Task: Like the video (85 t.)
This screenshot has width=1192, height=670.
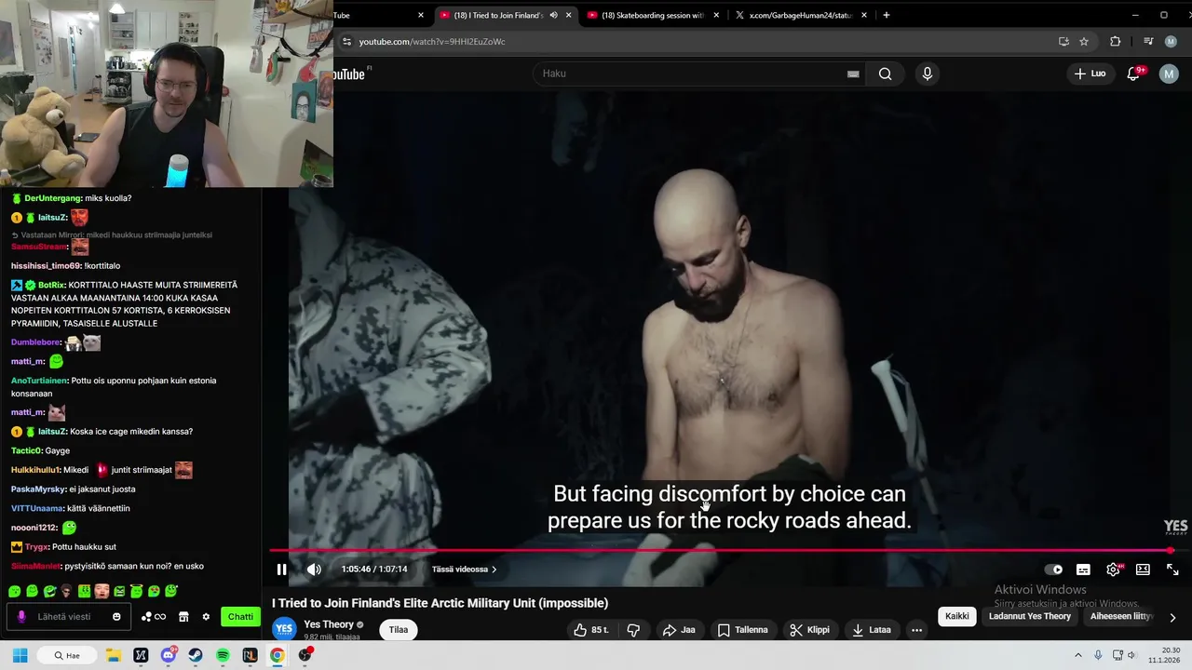Action: [x=590, y=630]
